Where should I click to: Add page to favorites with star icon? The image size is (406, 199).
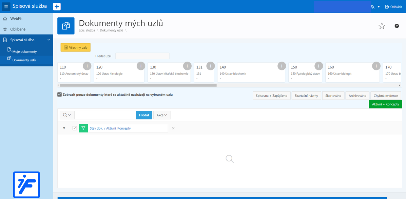pyautogui.click(x=382, y=26)
